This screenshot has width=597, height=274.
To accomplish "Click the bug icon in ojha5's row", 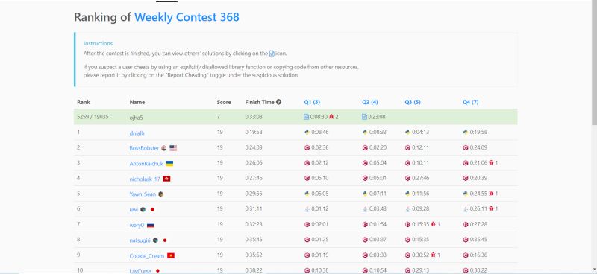I will coord(331,117).
